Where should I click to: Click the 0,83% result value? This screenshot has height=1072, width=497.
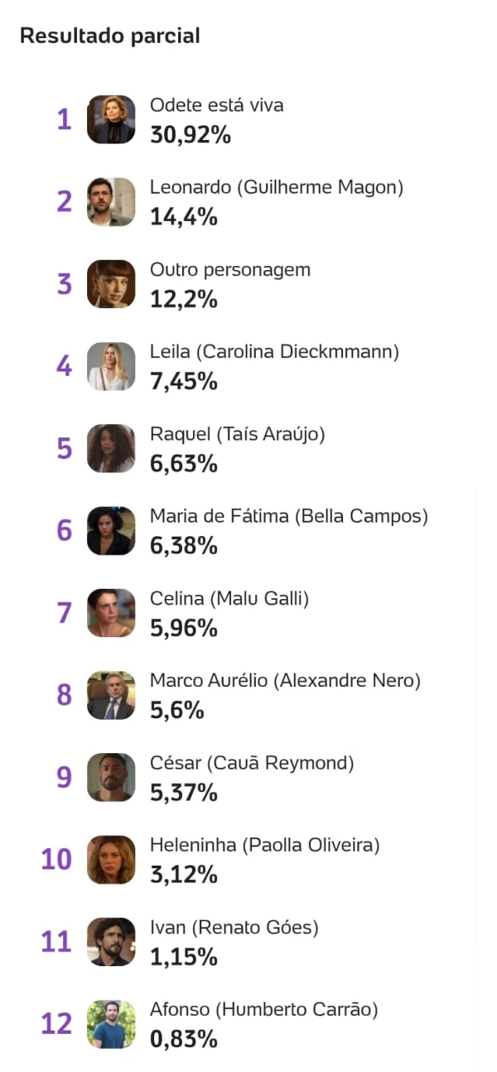point(183,1039)
